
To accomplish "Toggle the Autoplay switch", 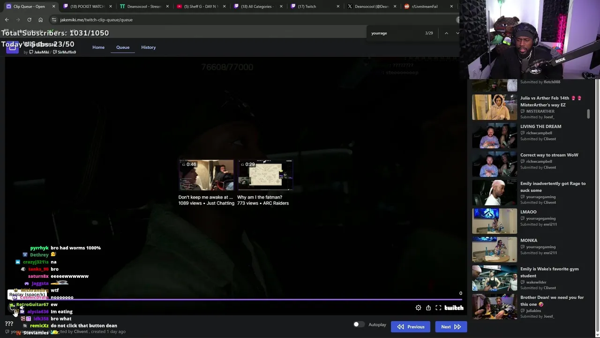I will point(359,324).
